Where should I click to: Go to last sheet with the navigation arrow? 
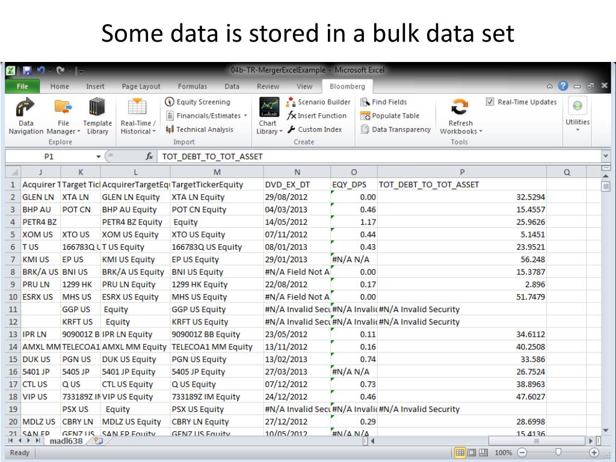click(38, 441)
